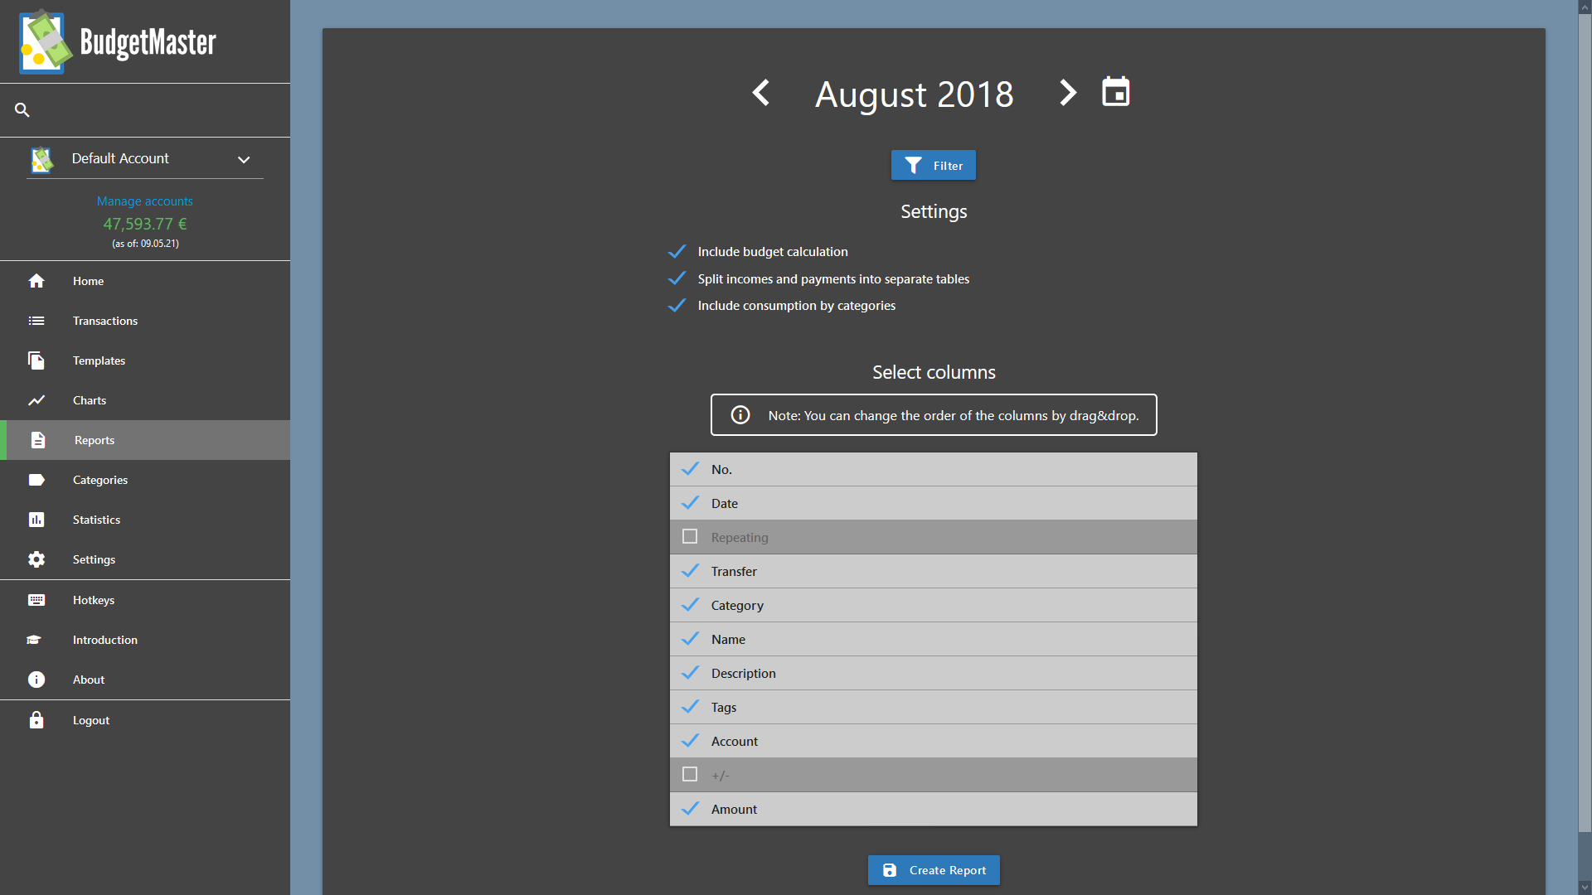Click the Hotkeys keyboard icon
The width and height of the screenshot is (1592, 895).
36,600
